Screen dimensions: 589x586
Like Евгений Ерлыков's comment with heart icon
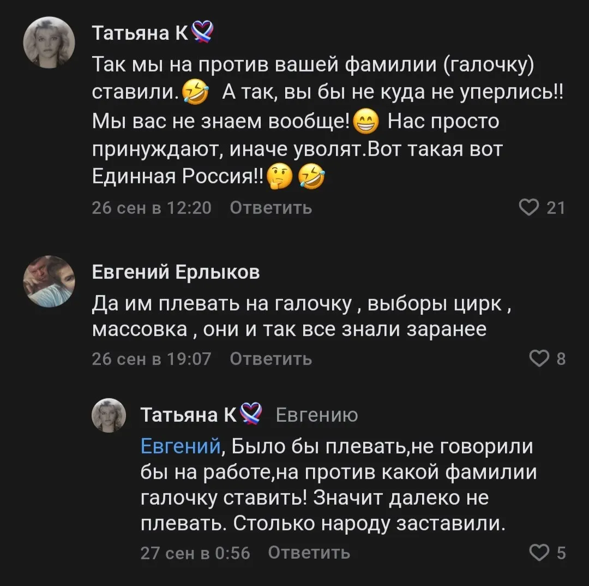pos(539,358)
